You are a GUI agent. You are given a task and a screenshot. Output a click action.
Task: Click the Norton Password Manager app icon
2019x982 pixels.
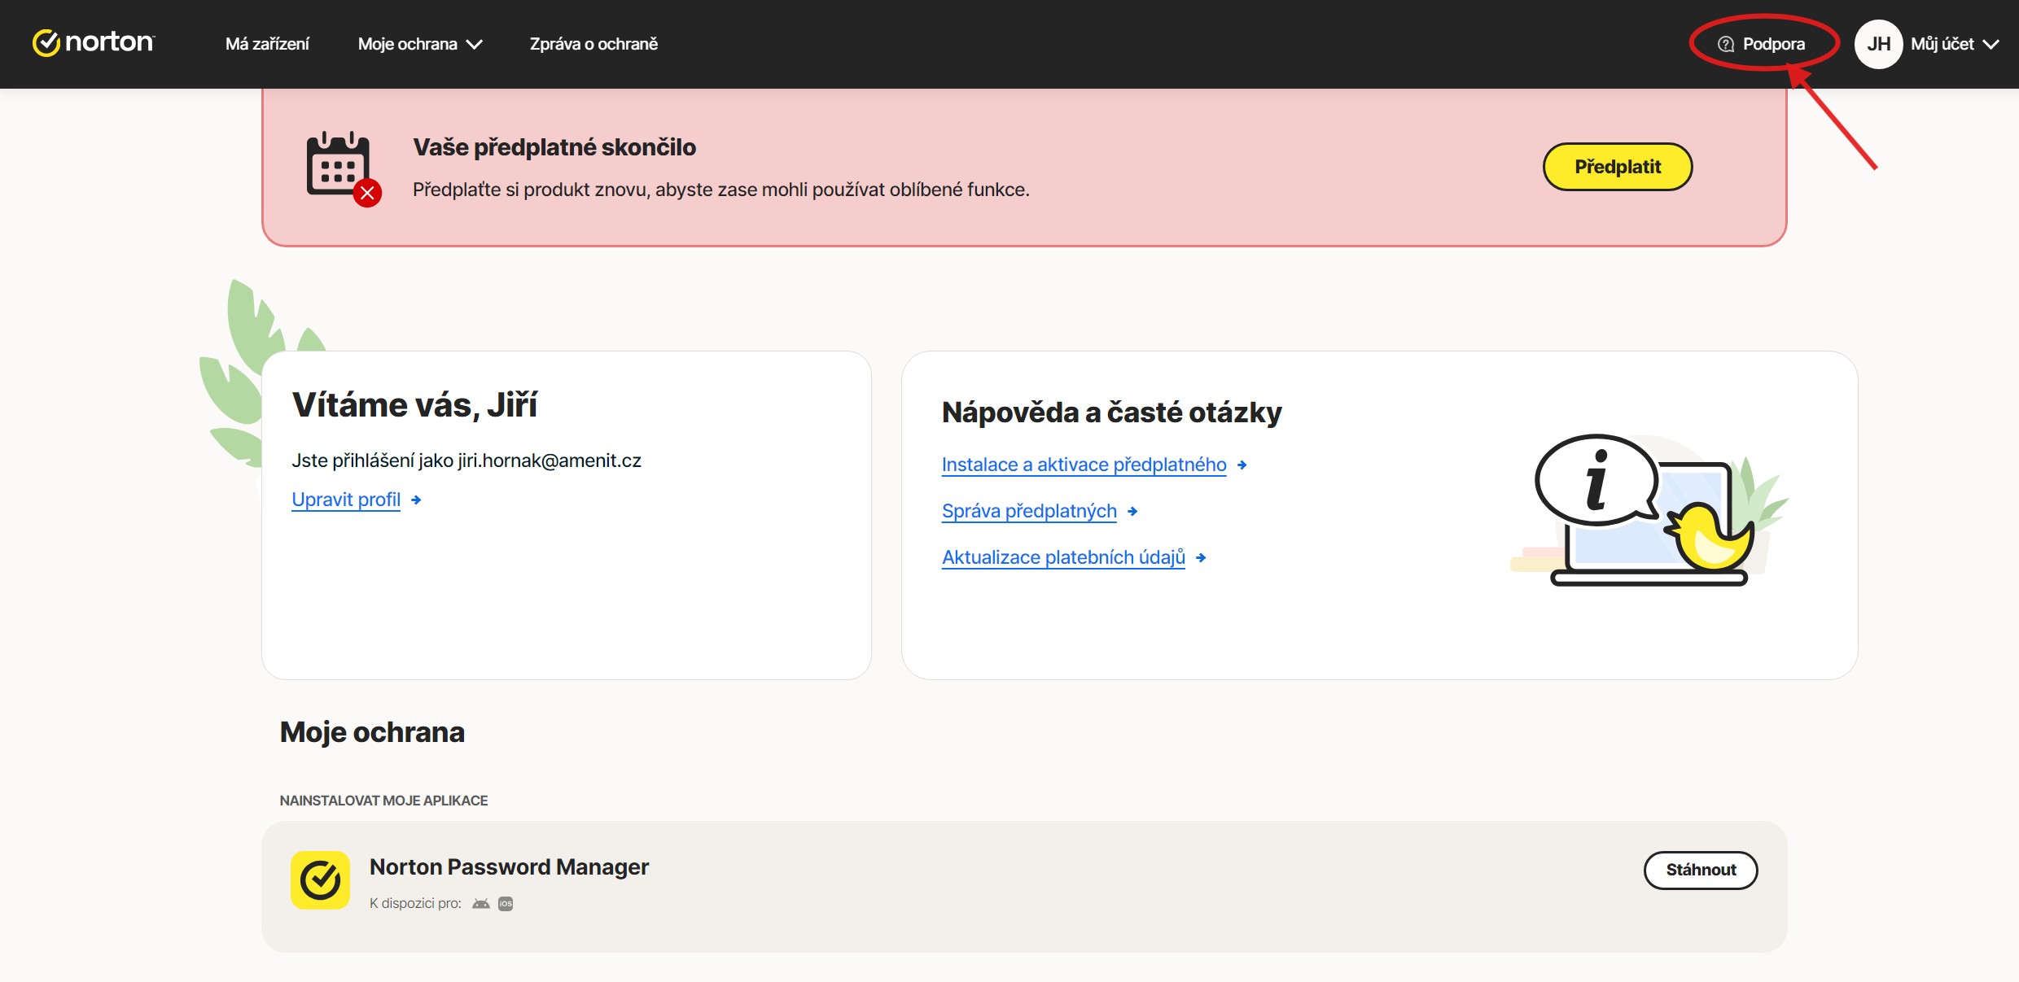(x=320, y=879)
